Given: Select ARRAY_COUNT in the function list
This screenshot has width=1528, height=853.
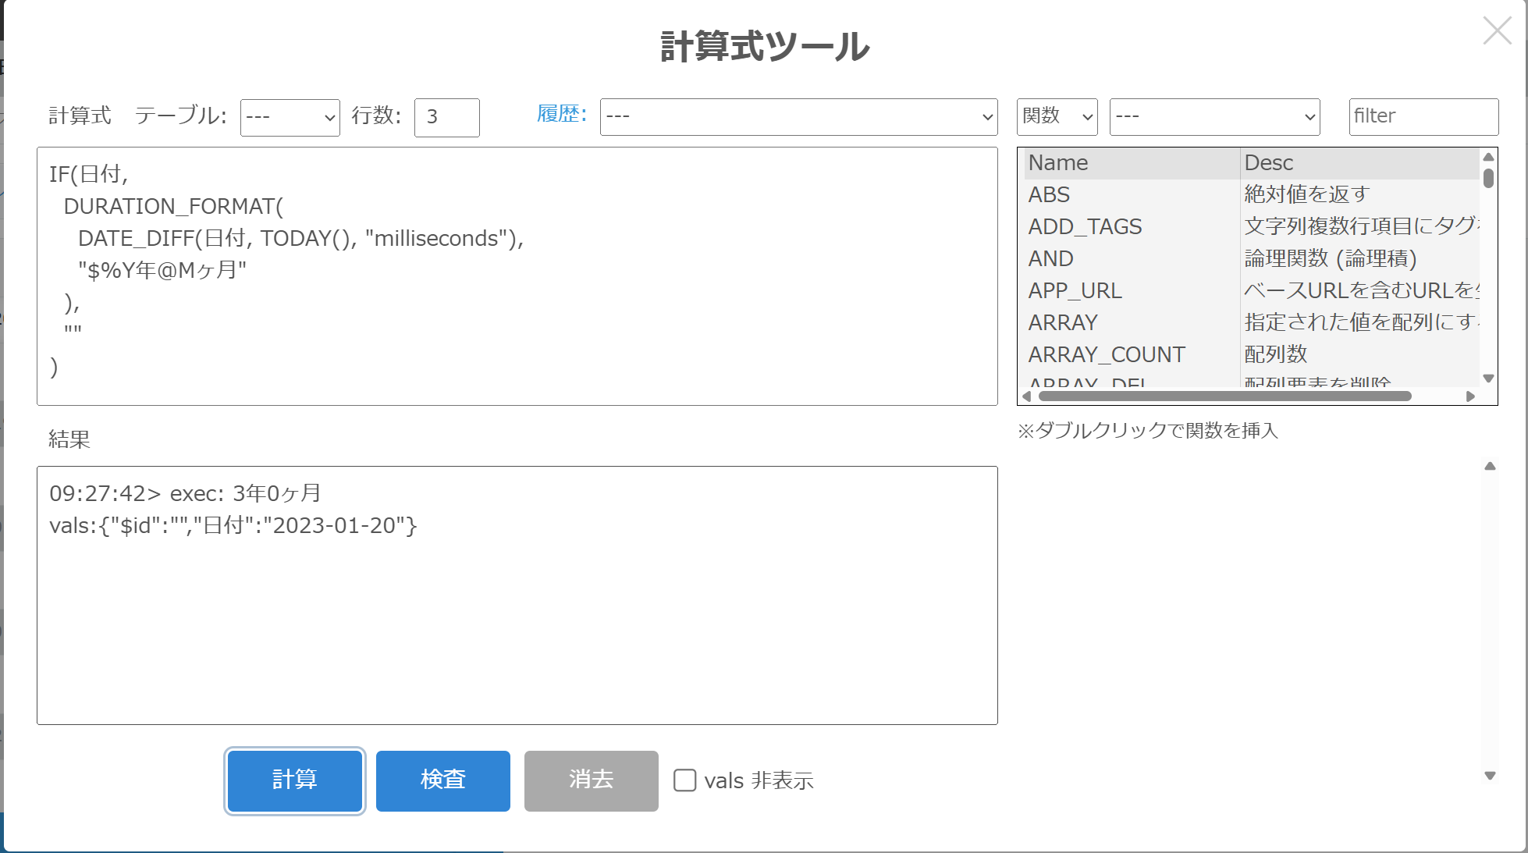Looking at the screenshot, I should click(1106, 354).
